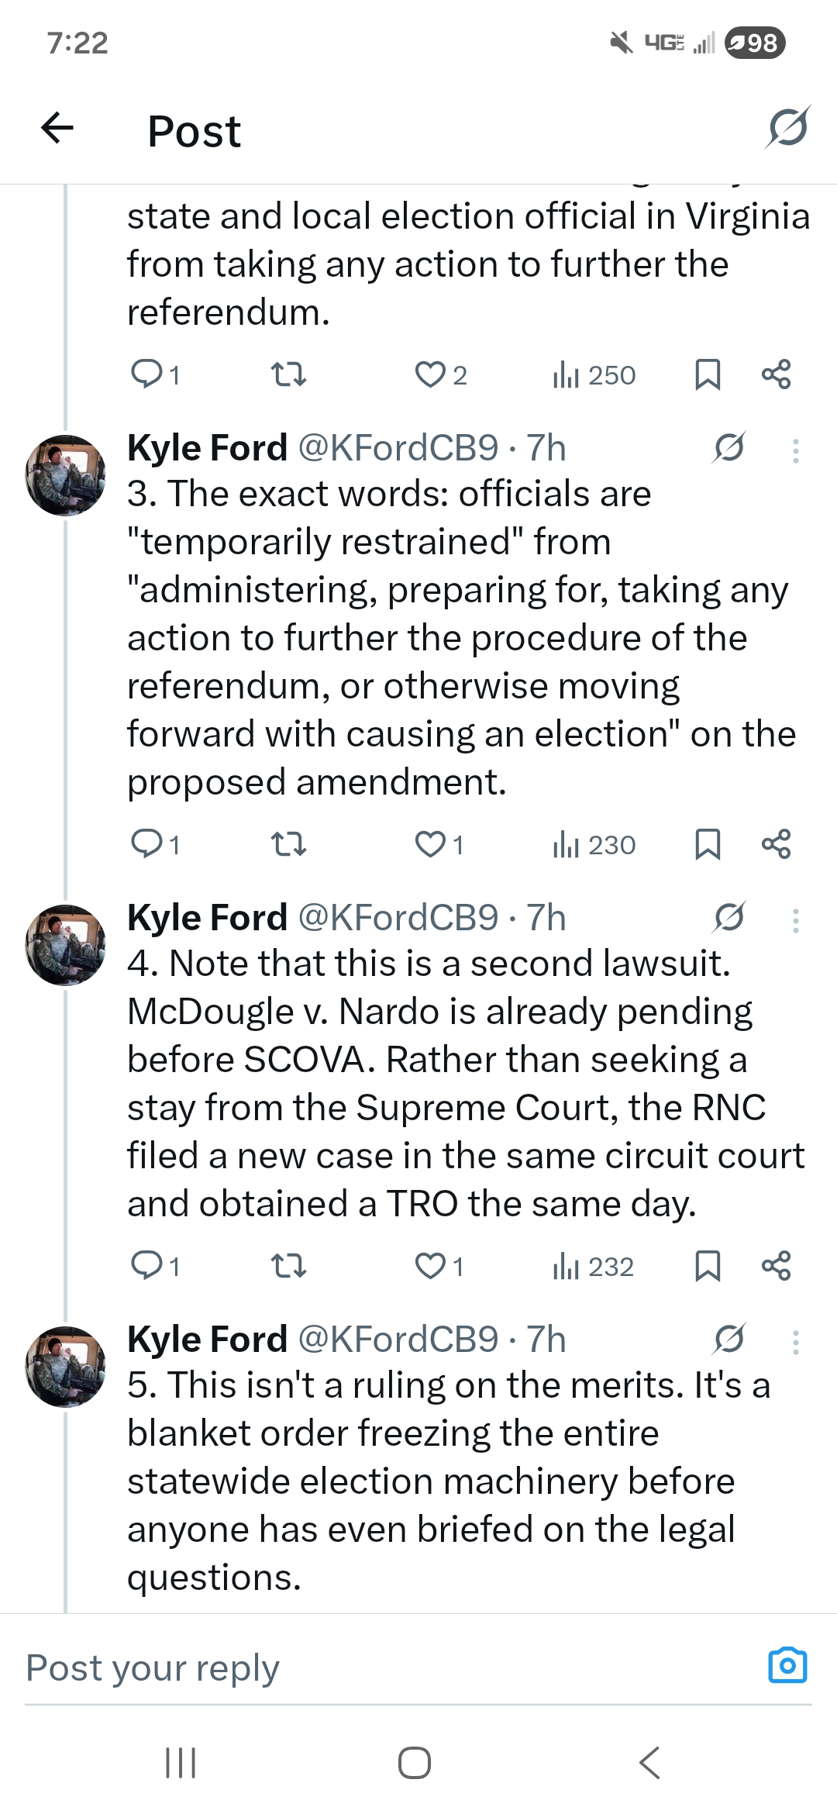Repost the "second lawsuit" post
This screenshot has width=837, height=1814.
(288, 1266)
